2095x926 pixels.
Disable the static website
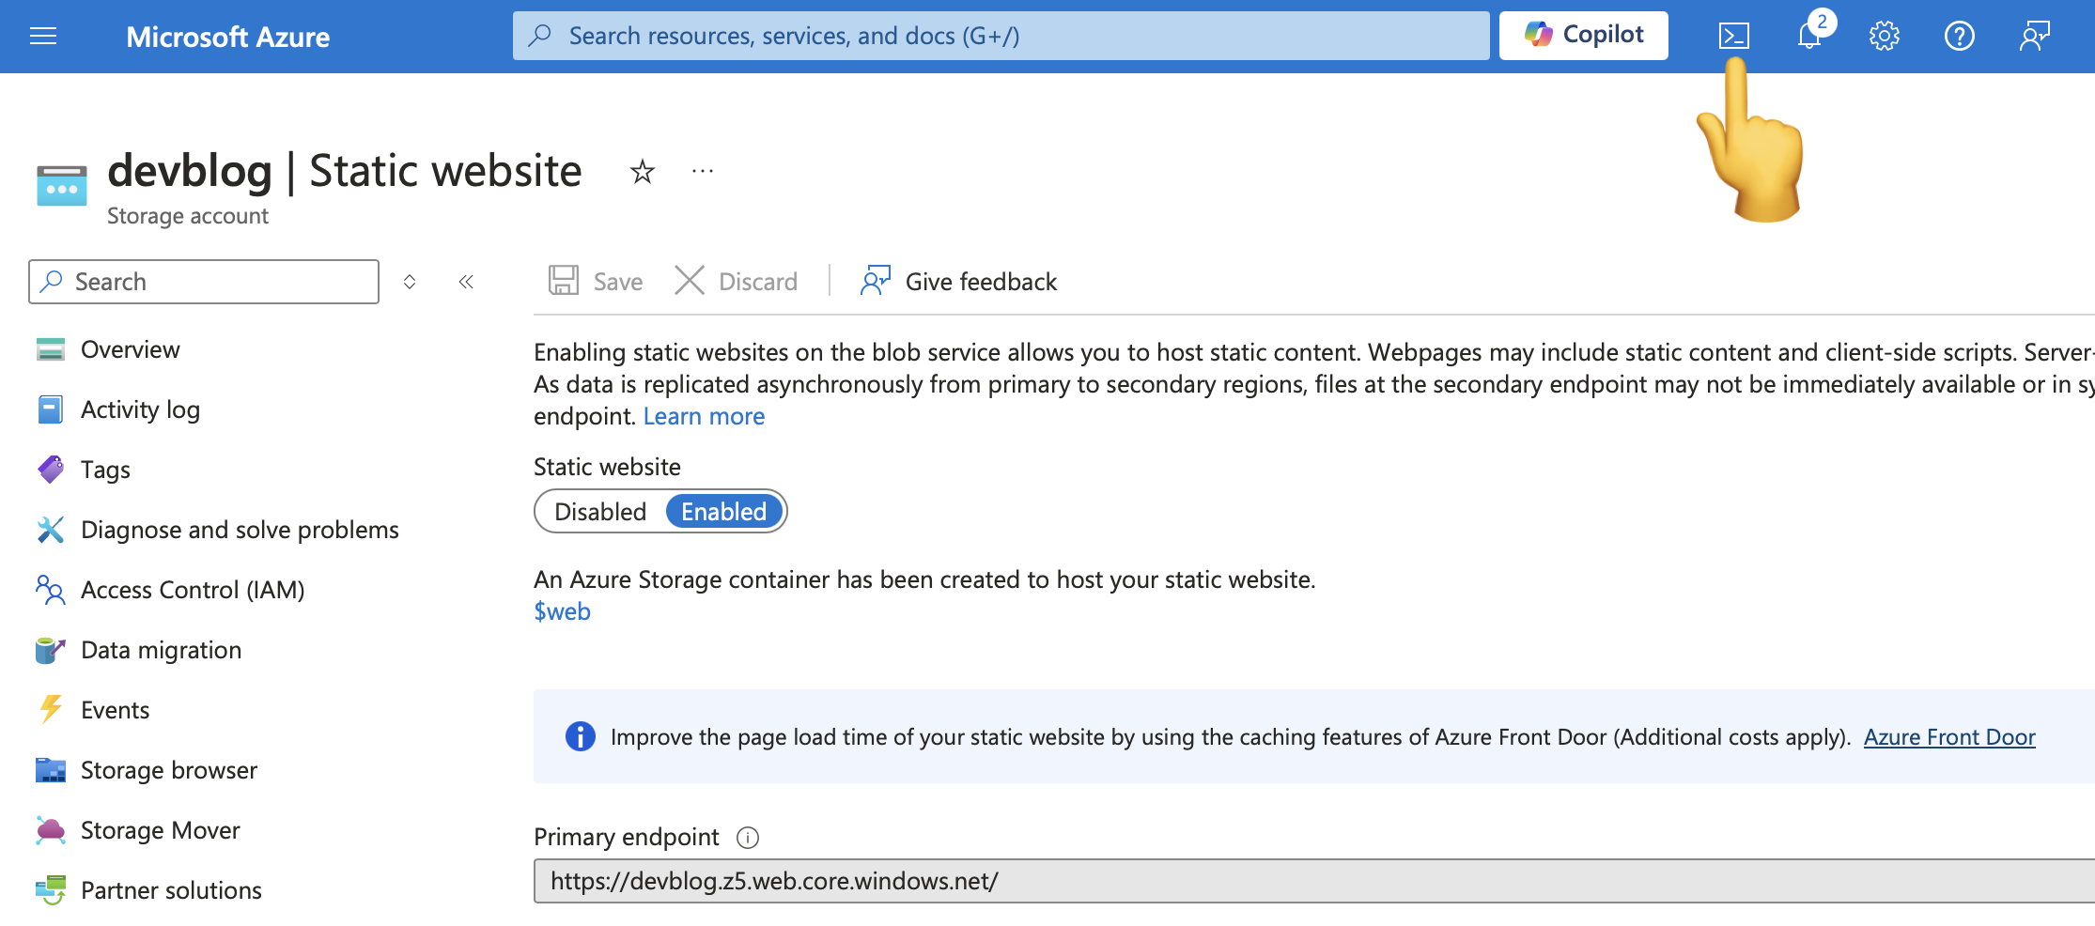601,511
